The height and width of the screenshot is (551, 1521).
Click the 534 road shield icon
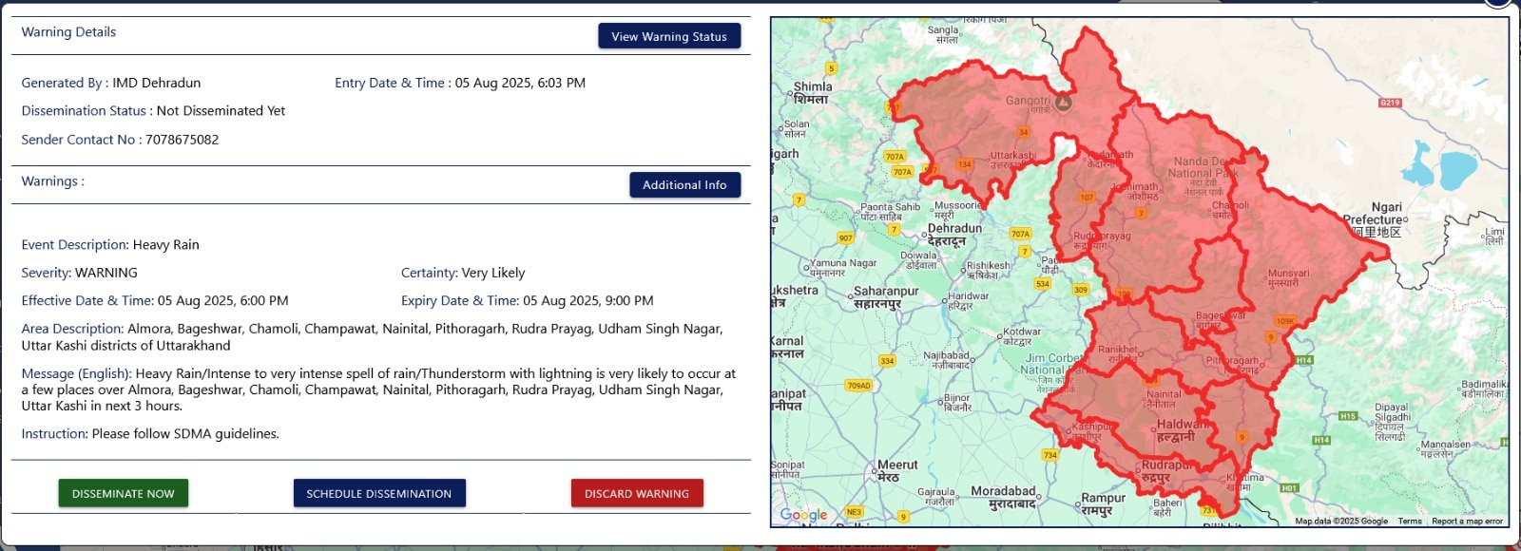(x=1043, y=284)
